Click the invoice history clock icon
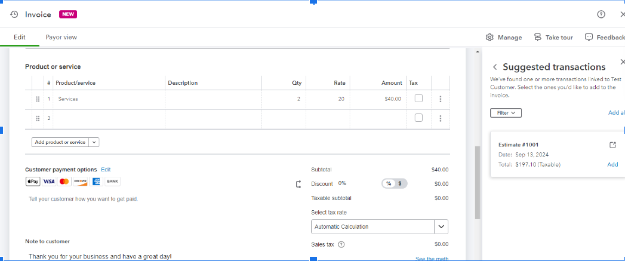Screen dimensions: 625x261 pos(14,14)
